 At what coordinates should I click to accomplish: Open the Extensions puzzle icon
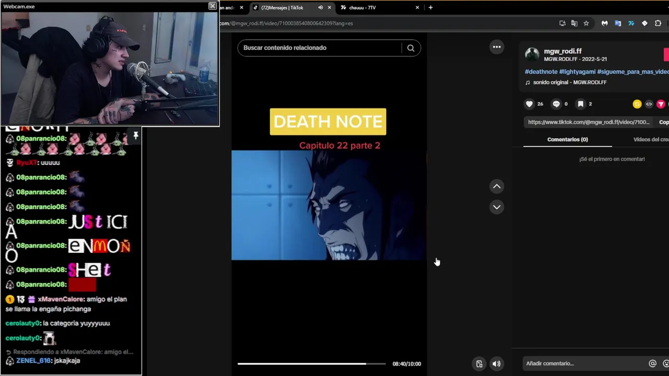tap(658, 23)
